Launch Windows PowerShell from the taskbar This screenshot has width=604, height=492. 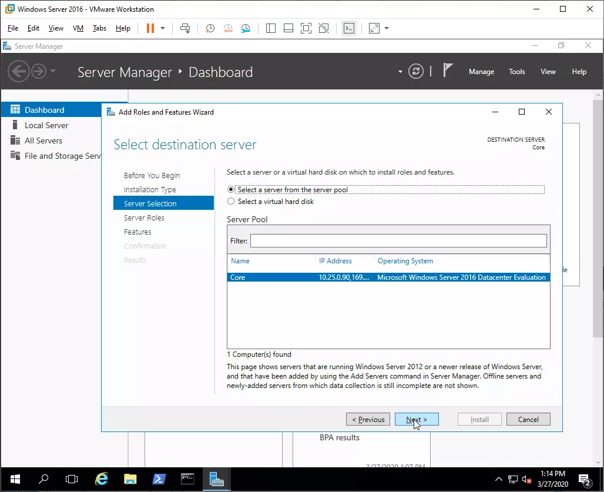point(159,479)
